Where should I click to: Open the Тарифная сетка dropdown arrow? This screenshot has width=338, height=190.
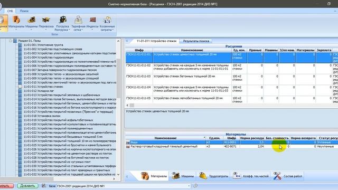point(82,30)
